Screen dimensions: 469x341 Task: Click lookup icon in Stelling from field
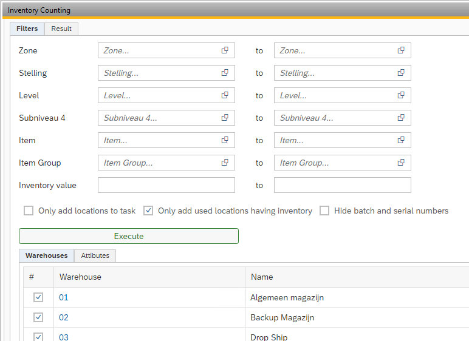pos(225,73)
